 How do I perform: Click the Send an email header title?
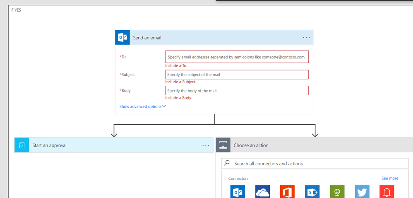(x=147, y=38)
